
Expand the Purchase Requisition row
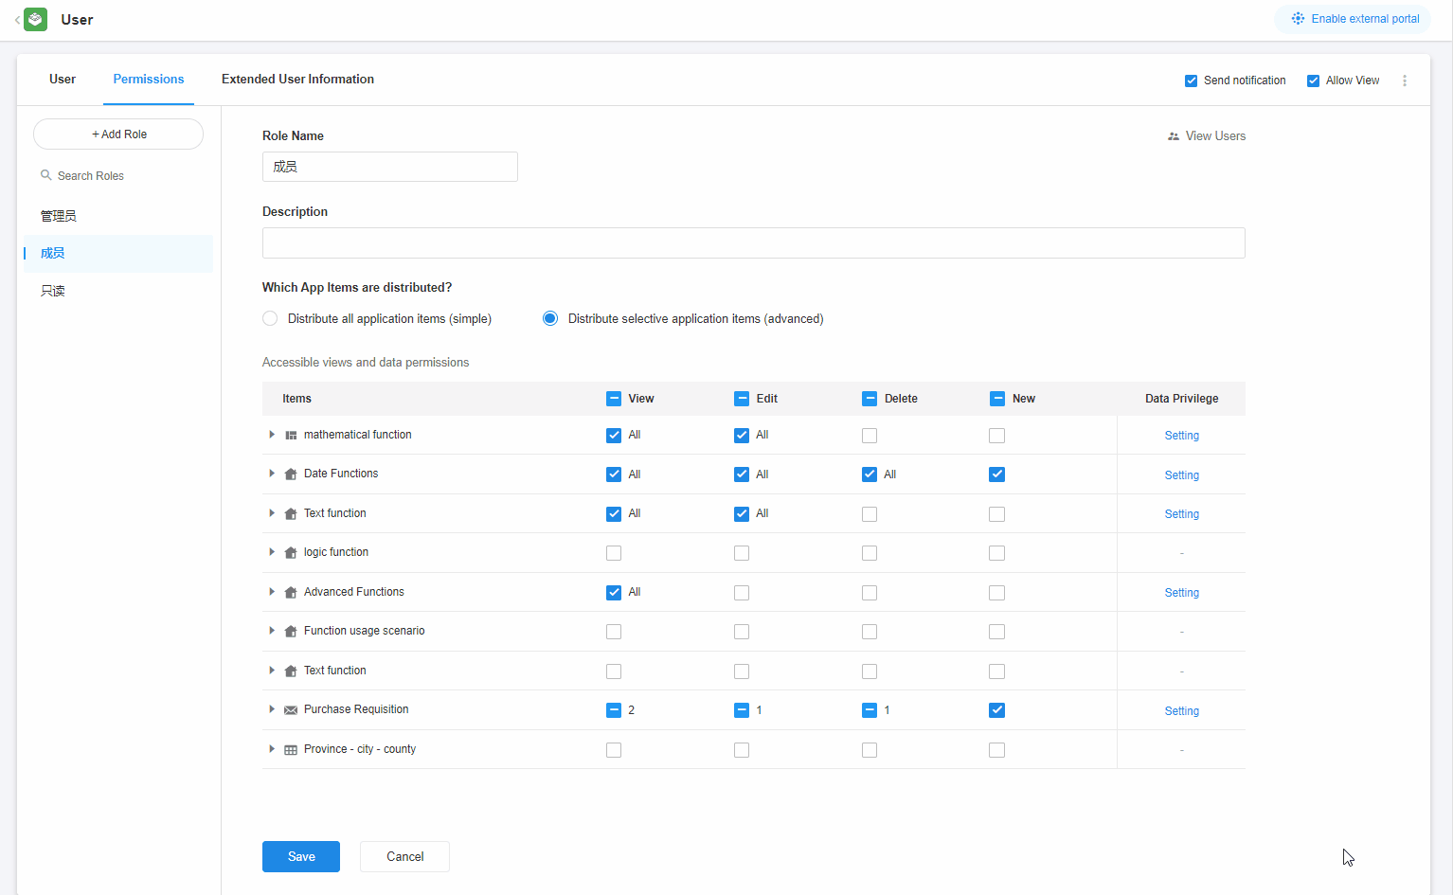(x=272, y=709)
